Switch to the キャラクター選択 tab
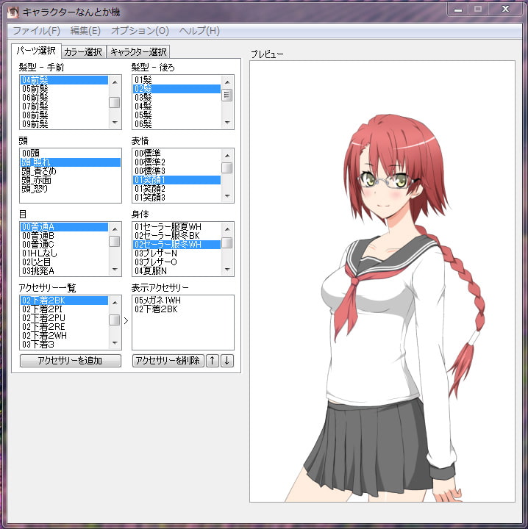Screen dimensions: 528x529 [138, 51]
